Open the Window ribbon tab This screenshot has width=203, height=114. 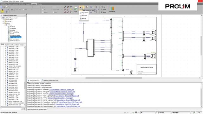[40, 4]
